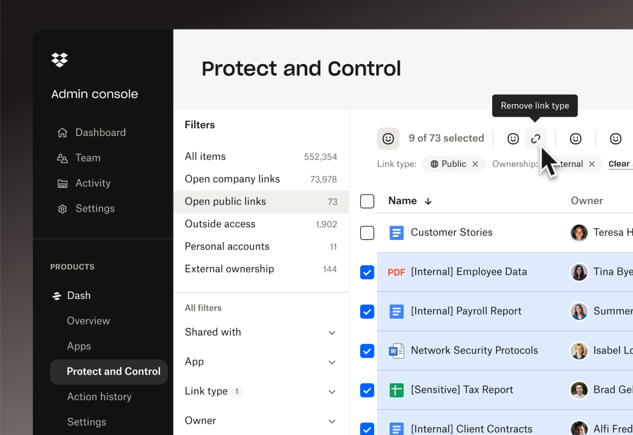633x435 pixels.
Task: Click the [Internal] Client Contracts file name
Action: [472, 429]
